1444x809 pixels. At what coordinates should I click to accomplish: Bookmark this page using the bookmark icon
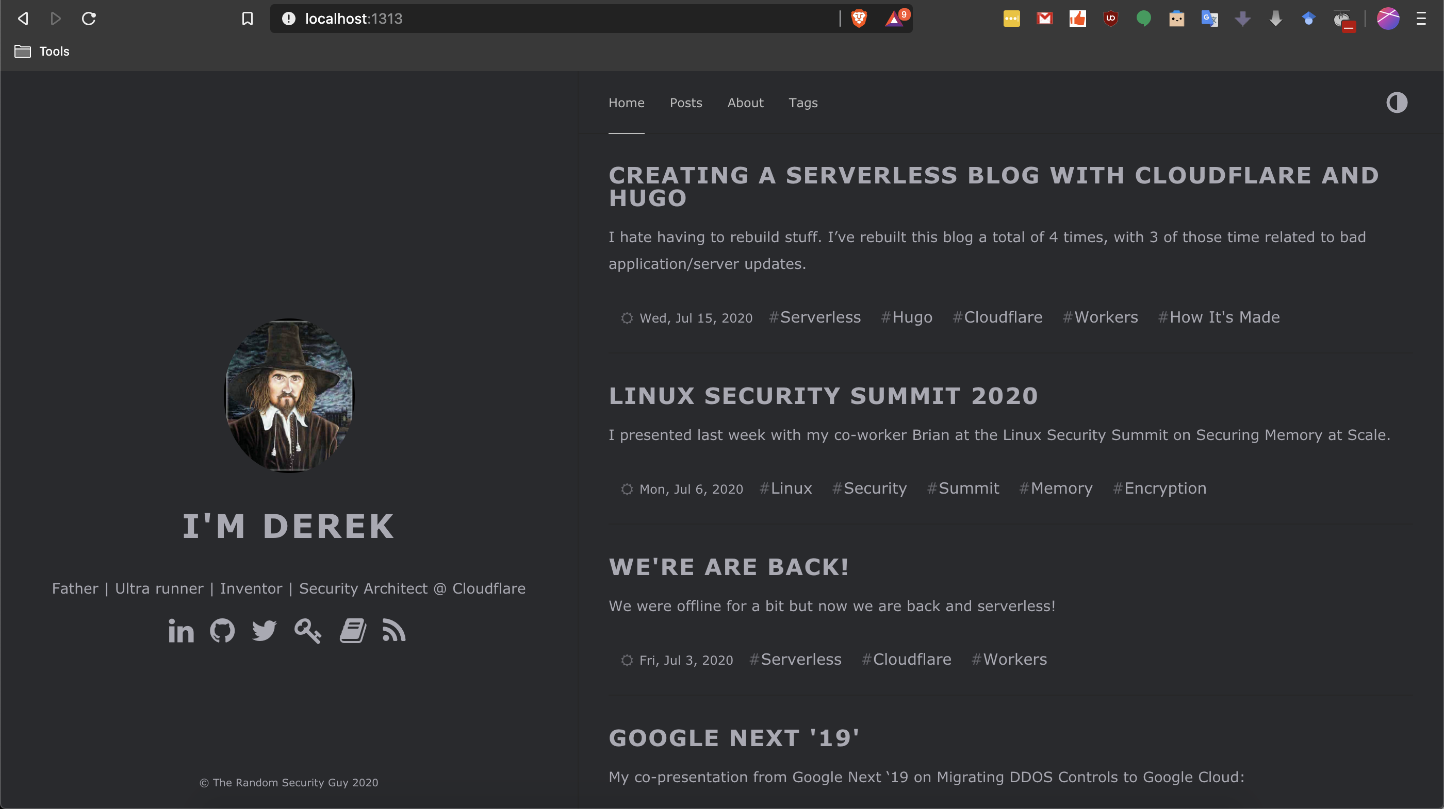click(x=247, y=19)
